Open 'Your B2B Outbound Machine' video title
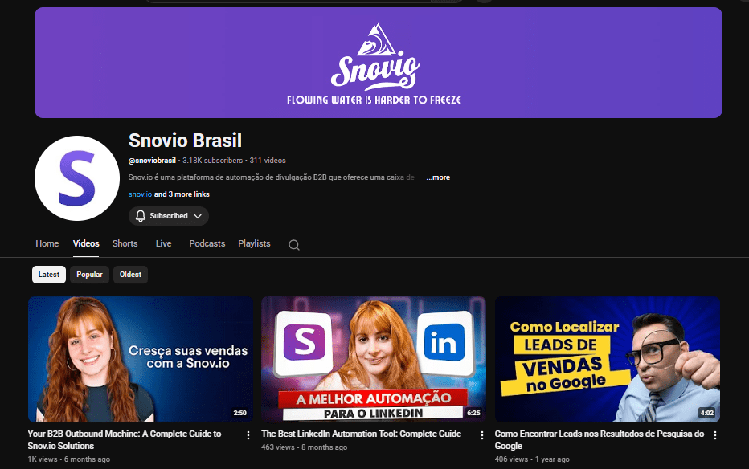This screenshot has width=749, height=469. 125,439
